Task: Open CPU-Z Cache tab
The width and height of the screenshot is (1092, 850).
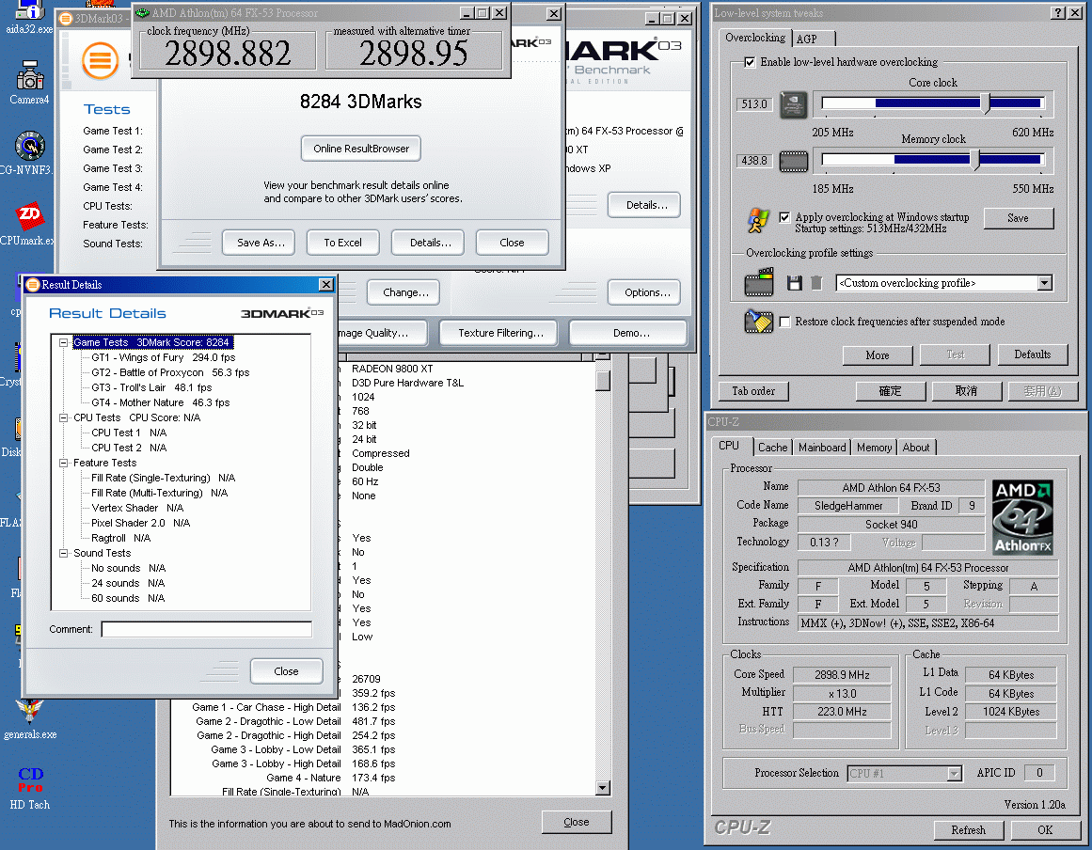Action: point(772,447)
